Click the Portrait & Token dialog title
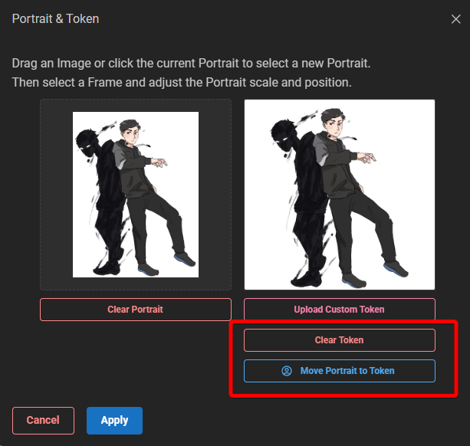This screenshot has width=470, height=446. [55, 18]
